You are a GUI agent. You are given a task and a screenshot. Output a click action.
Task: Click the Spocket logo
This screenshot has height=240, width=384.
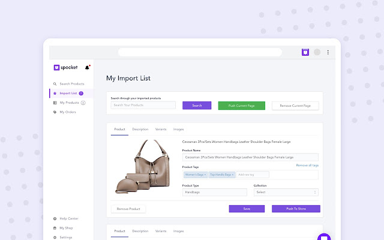65,67
